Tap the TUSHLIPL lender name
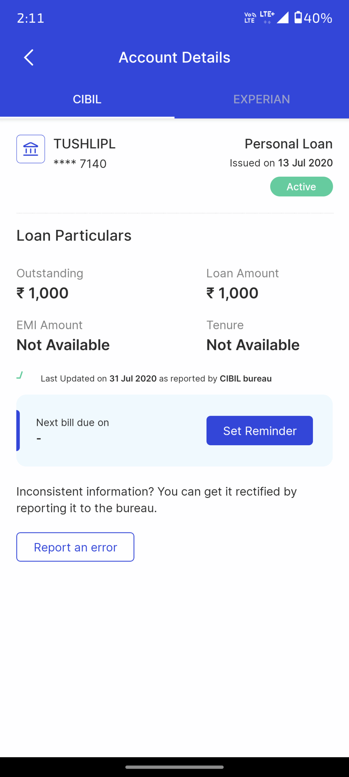349x777 pixels. [85, 144]
